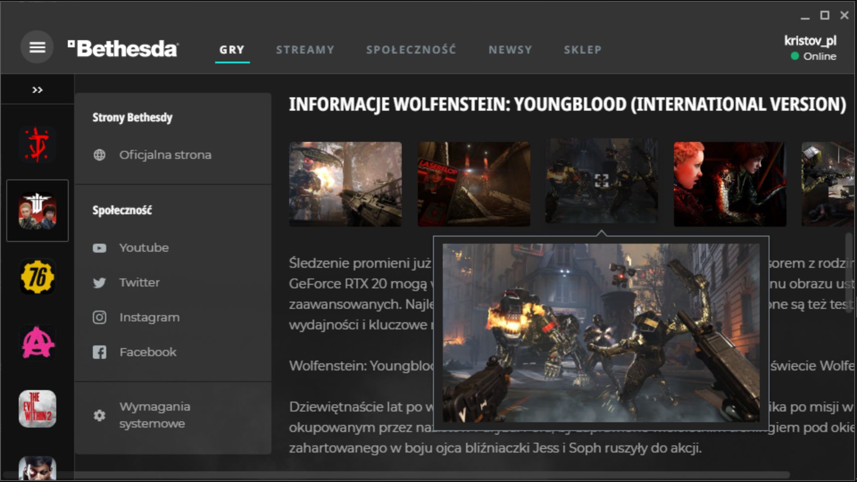
Task: Open the hamburger main menu
Action: 37,47
